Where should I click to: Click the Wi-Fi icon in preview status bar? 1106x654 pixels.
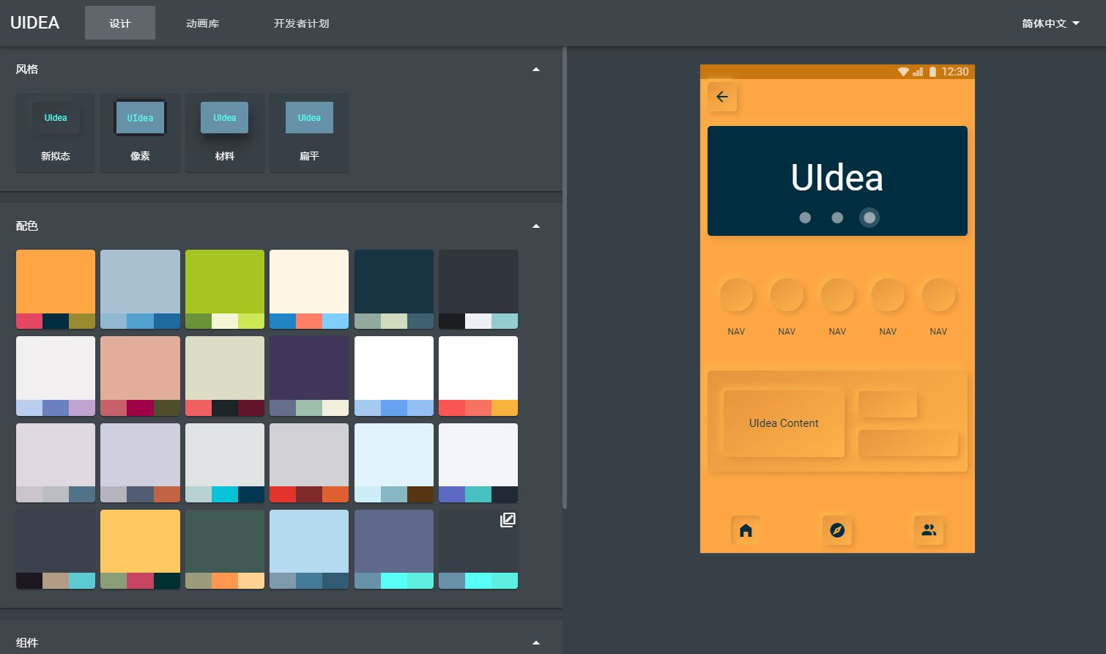pyautogui.click(x=903, y=72)
